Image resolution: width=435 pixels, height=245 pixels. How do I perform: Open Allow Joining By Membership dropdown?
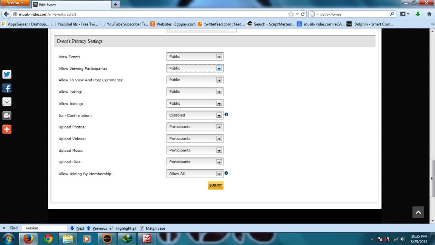195,174
